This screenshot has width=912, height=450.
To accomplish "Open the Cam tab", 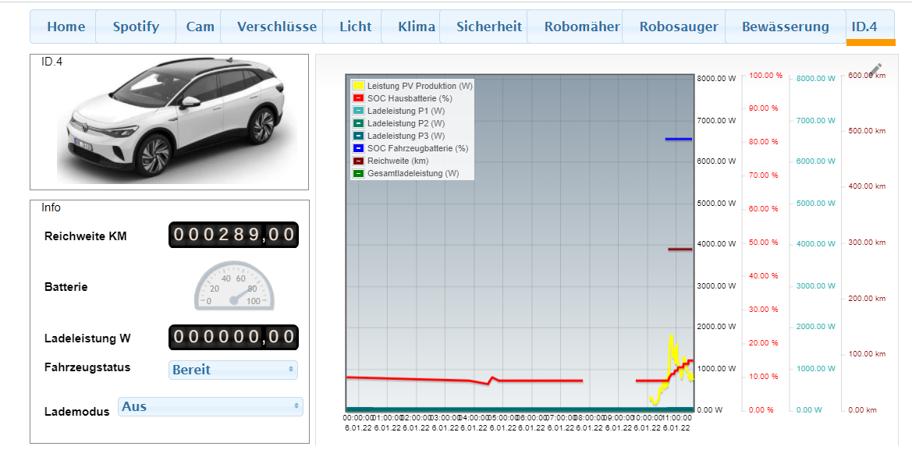I will pos(200,27).
